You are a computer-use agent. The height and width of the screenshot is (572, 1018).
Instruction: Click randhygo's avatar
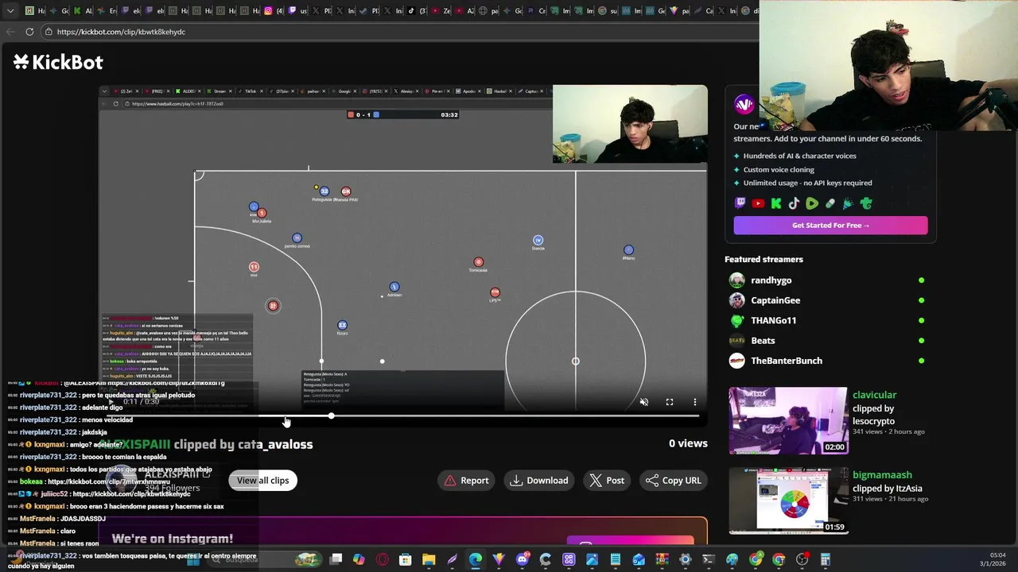point(737,280)
